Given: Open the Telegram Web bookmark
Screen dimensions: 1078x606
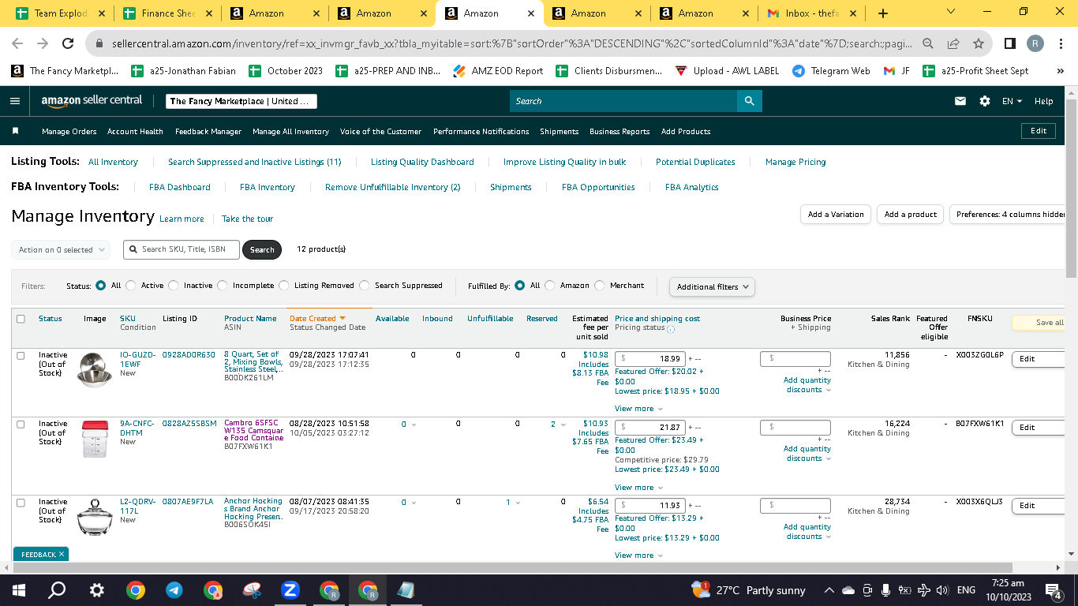Looking at the screenshot, I should coord(831,71).
